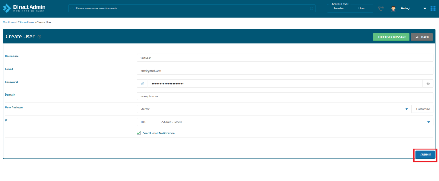The width and height of the screenshot is (439, 181).
Task: Click the Back button
Action: click(422, 37)
